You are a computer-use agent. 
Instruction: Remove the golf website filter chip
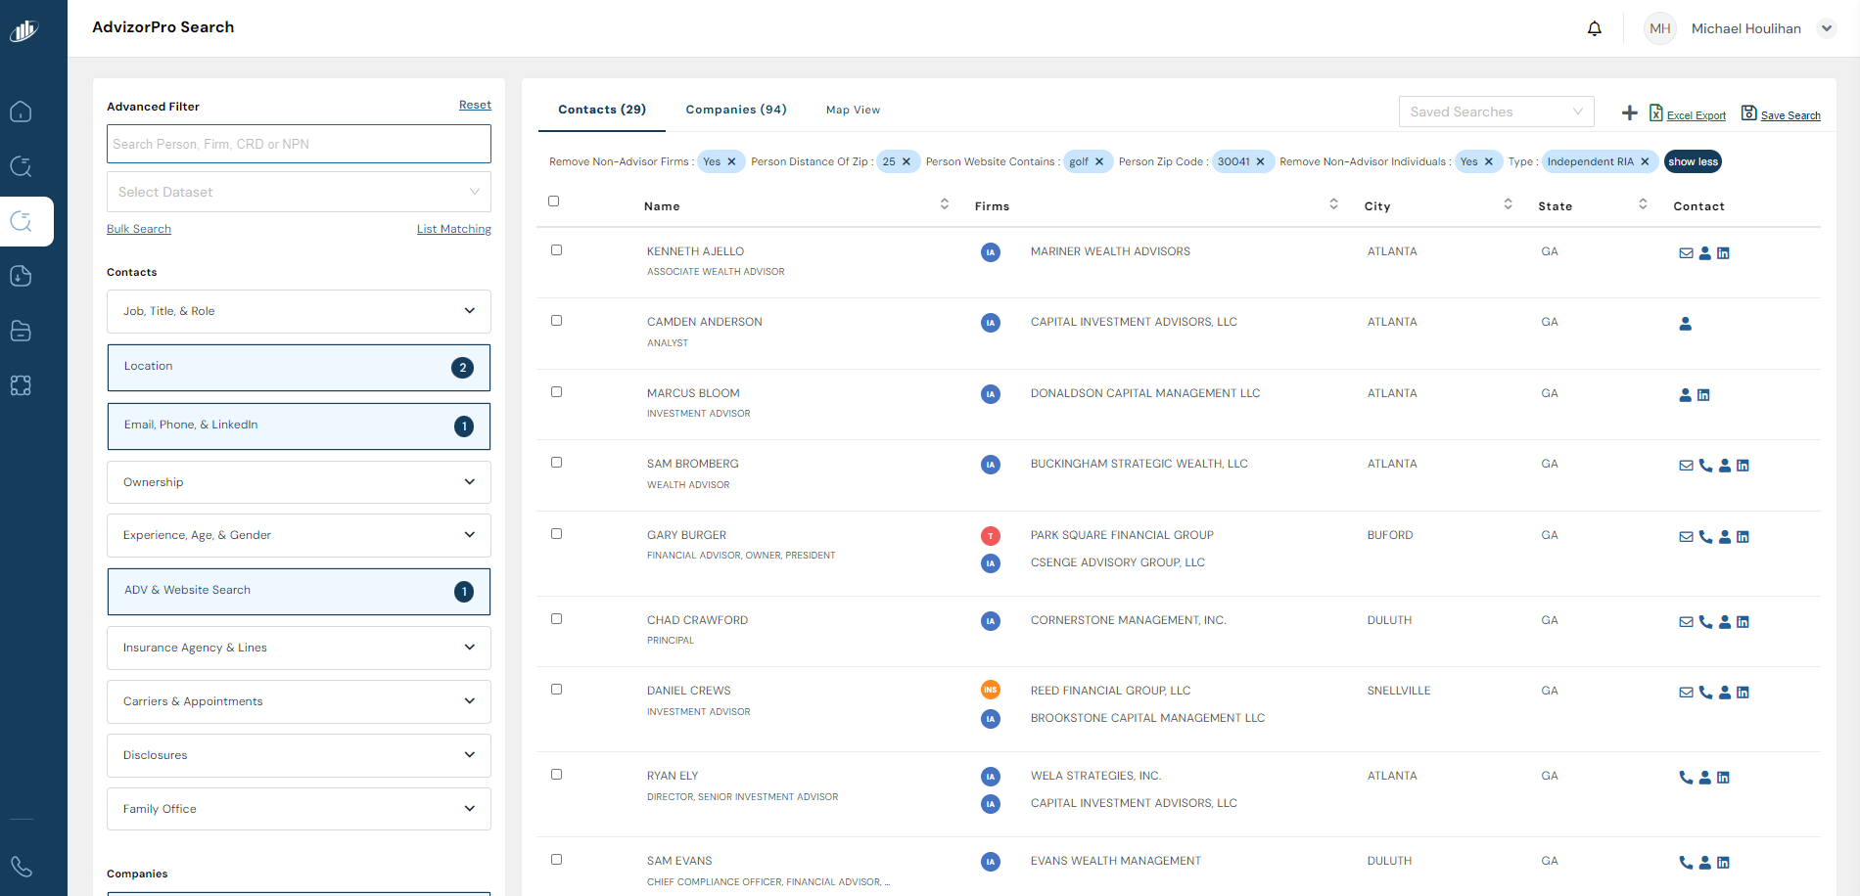coord(1099,162)
